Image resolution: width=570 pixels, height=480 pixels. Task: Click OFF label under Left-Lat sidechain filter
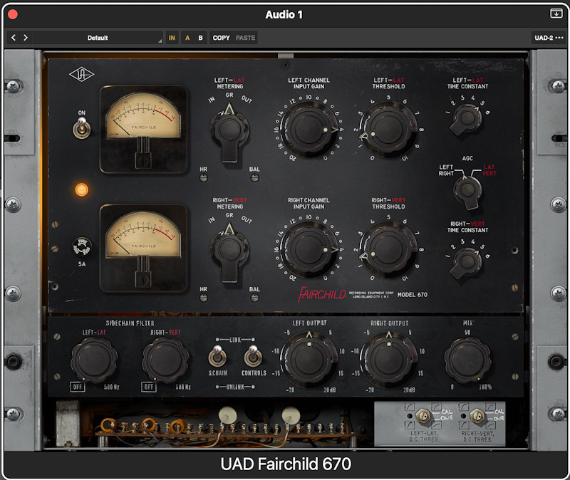tap(78, 387)
